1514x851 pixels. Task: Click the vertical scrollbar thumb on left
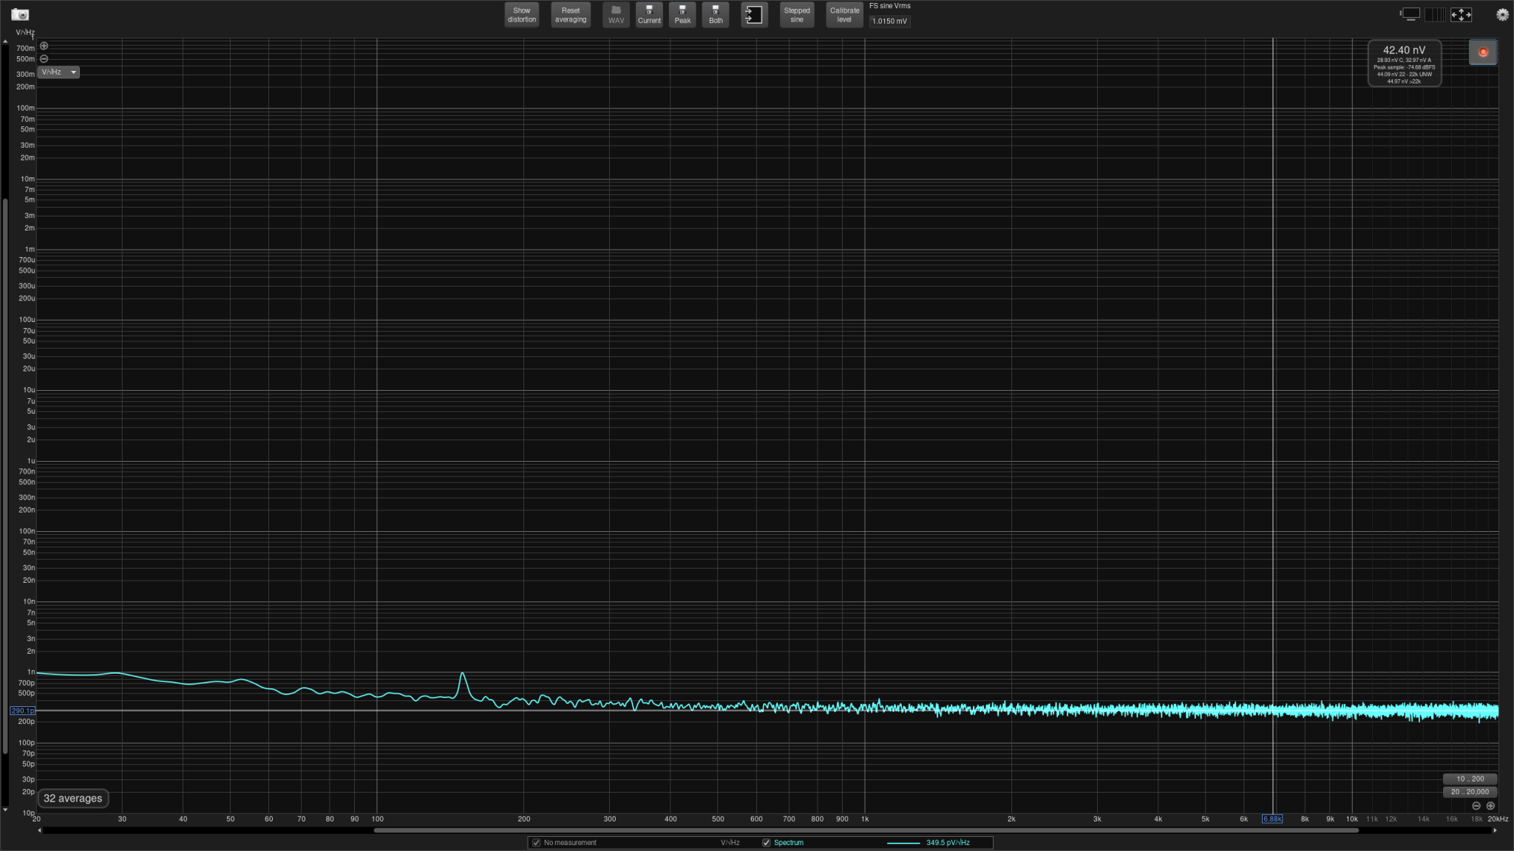pyautogui.click(x=5, y=476)
